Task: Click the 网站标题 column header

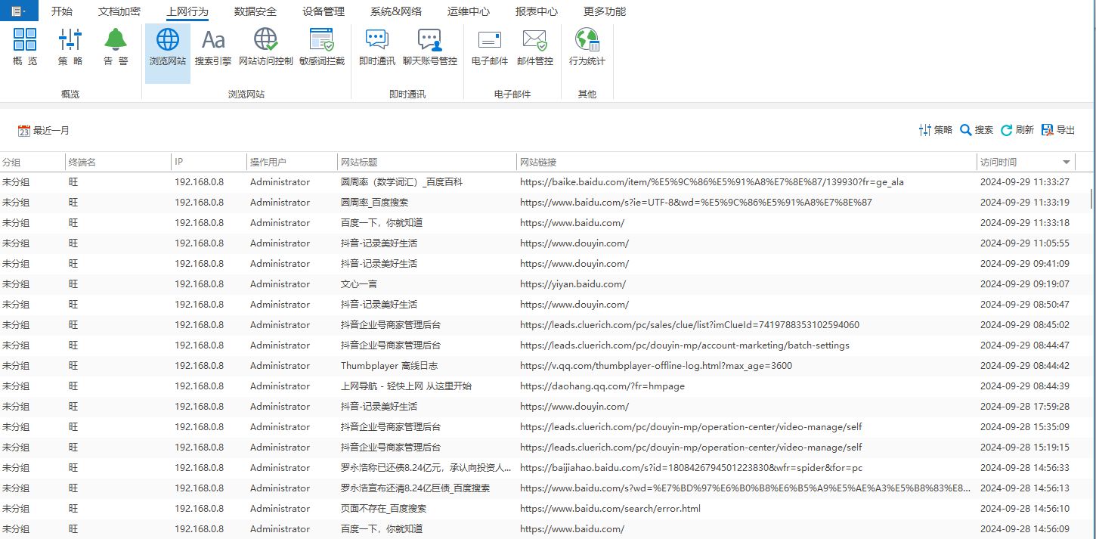Action: point(427,162)
